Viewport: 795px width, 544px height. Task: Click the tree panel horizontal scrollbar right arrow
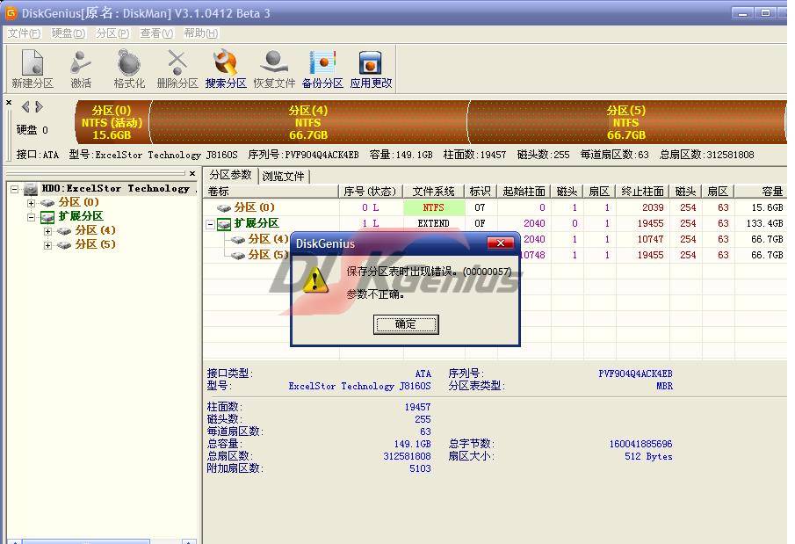189,541
